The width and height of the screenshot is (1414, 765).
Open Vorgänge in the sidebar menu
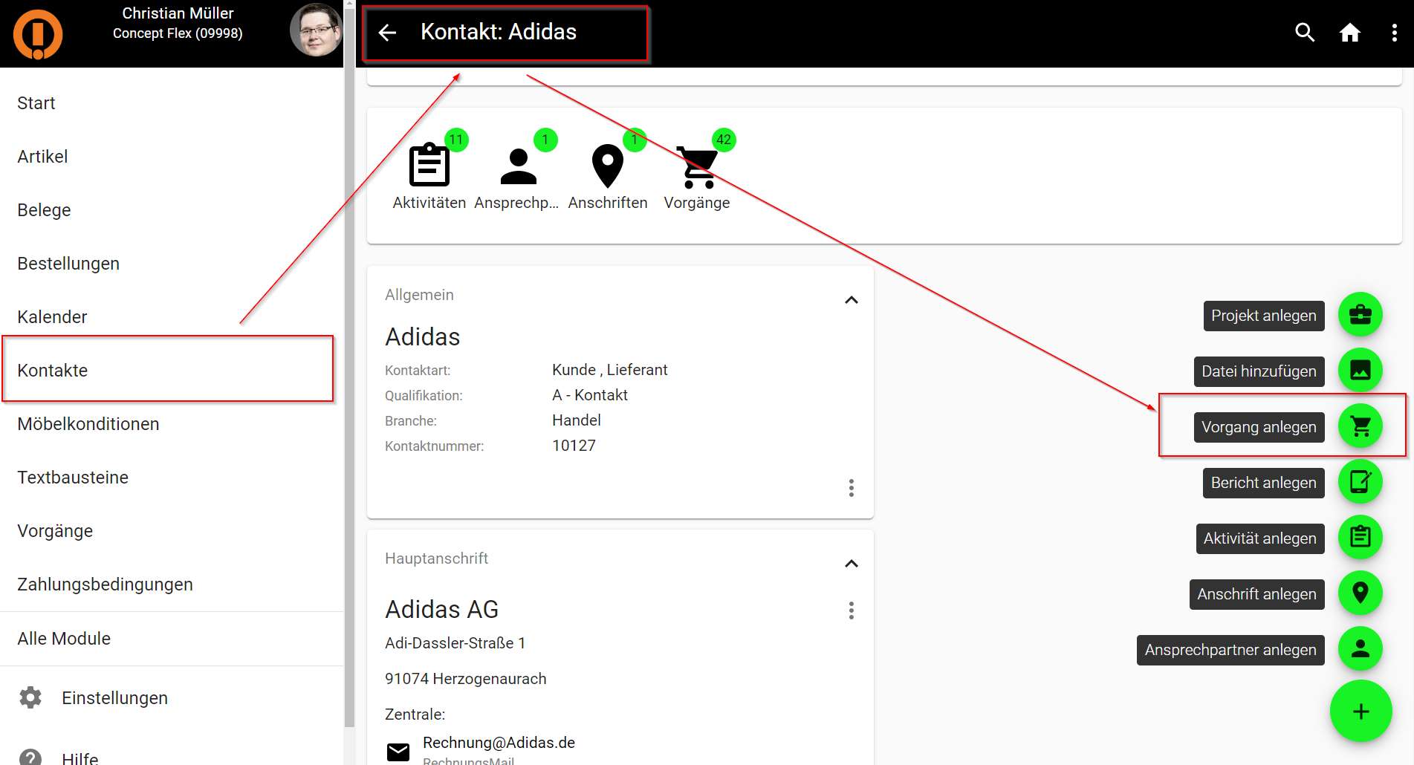tap(172, 531)
